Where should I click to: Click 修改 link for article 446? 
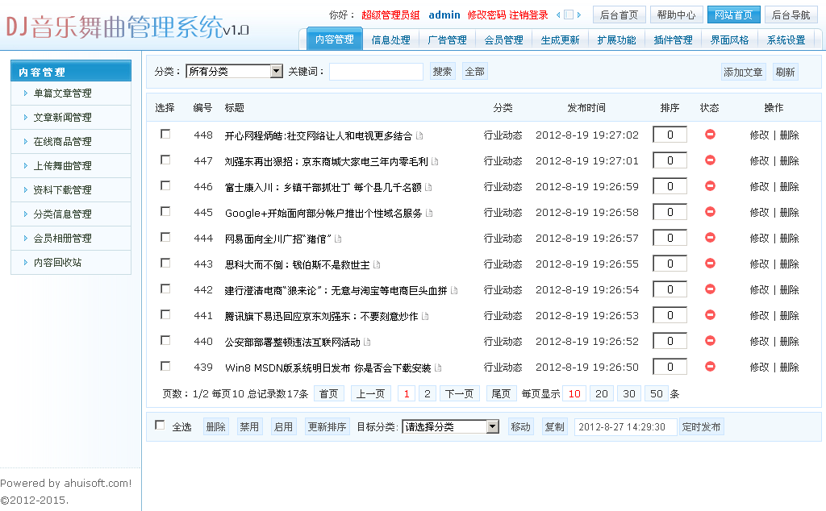click(x=759, y=187)
